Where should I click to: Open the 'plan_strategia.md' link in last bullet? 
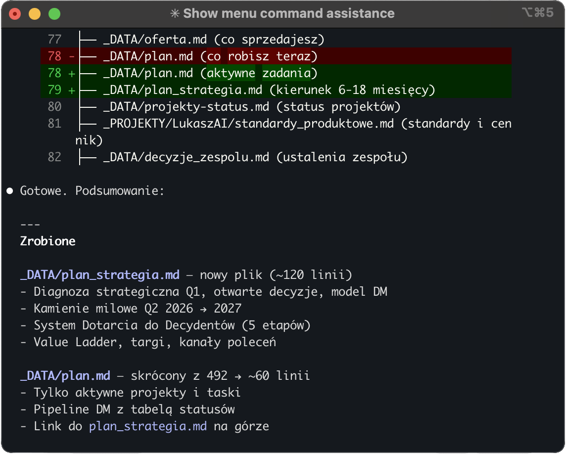148,427
